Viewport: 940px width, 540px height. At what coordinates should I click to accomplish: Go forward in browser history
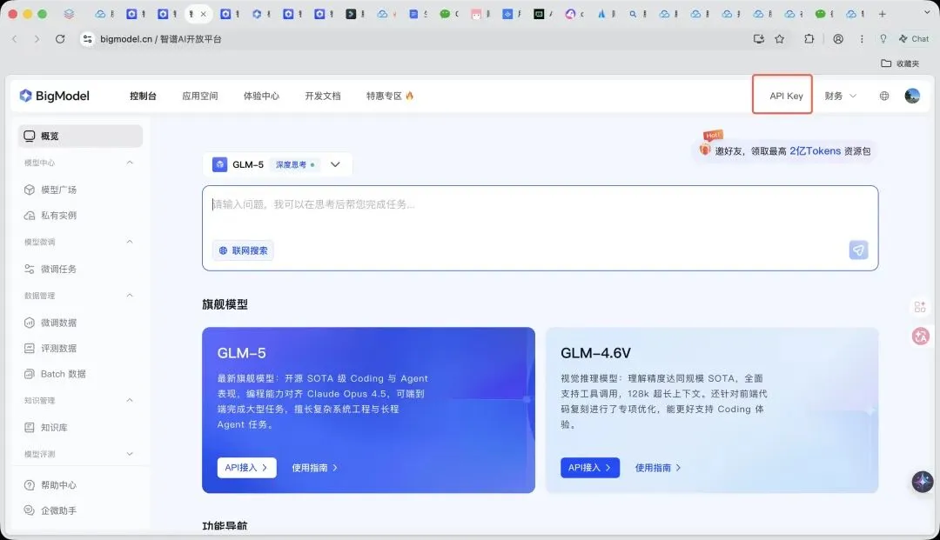click(x=37, y=39)
